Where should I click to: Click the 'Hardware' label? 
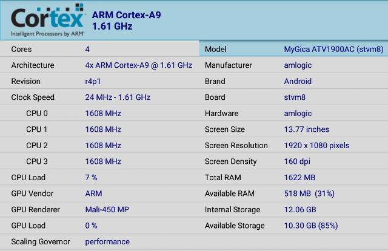(222, 113)
